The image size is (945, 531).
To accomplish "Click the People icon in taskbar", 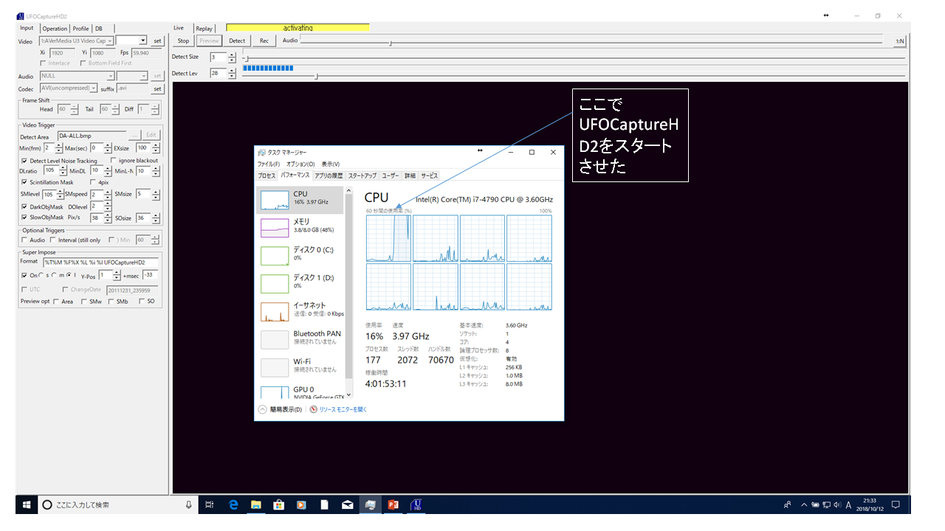I will (788, 504).
